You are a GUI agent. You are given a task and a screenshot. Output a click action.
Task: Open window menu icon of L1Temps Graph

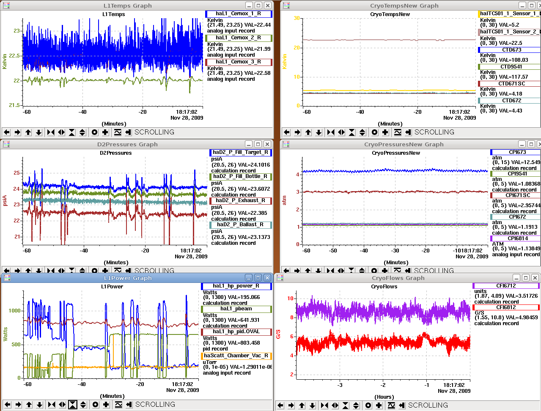point(6,5)
